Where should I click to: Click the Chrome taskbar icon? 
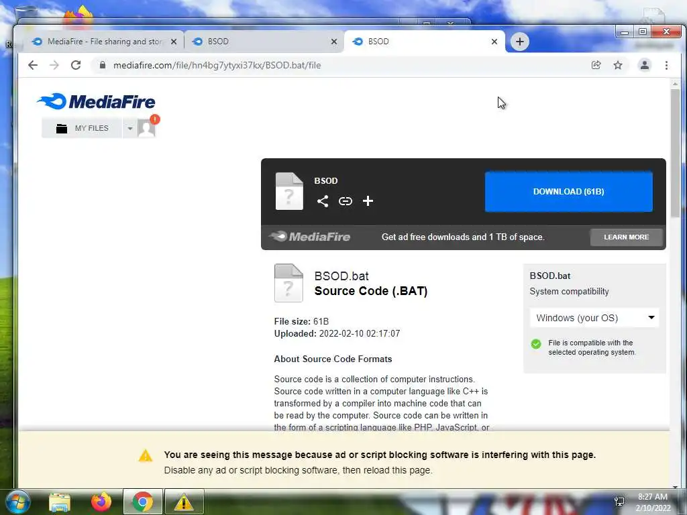143,502
